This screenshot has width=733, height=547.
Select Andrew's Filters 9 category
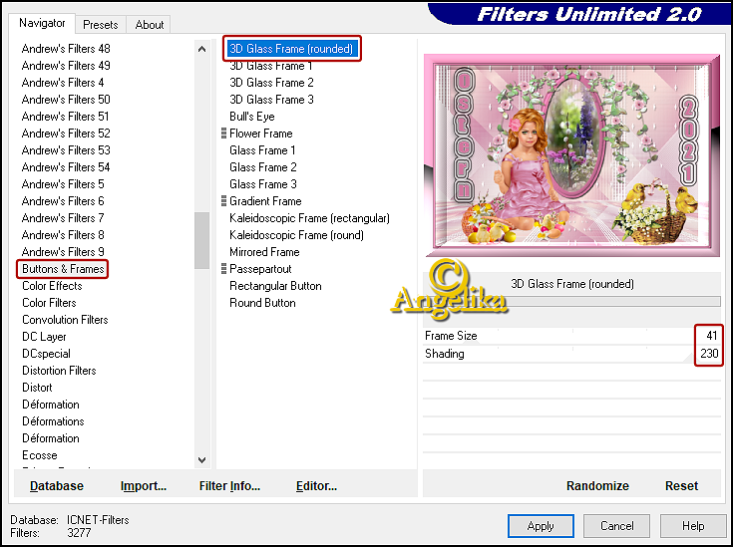point(63,252)
